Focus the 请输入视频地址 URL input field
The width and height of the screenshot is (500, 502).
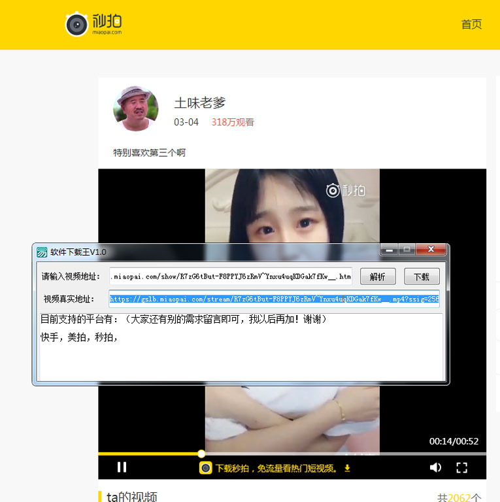pos(231,276)
